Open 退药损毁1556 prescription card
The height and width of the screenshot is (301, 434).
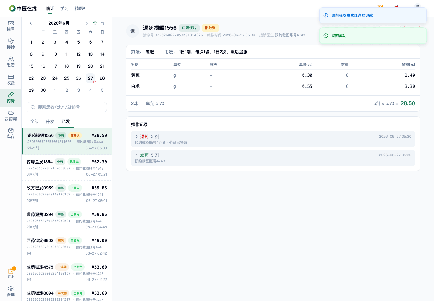pos(67,141)
